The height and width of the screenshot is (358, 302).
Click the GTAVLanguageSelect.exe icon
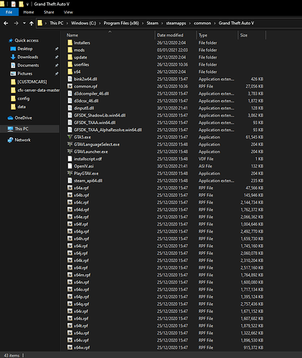coord(70,145)
